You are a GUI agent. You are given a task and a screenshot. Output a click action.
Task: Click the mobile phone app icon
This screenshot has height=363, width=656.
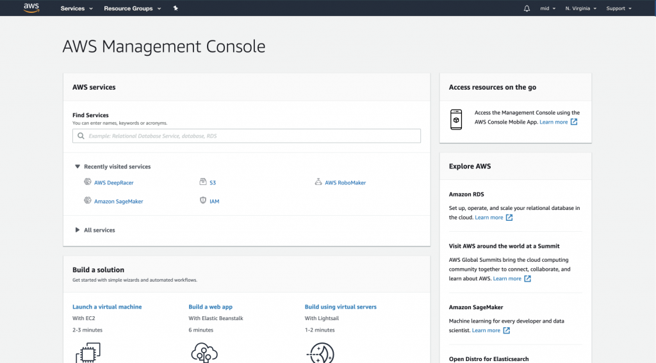click(x=456, y=120)
